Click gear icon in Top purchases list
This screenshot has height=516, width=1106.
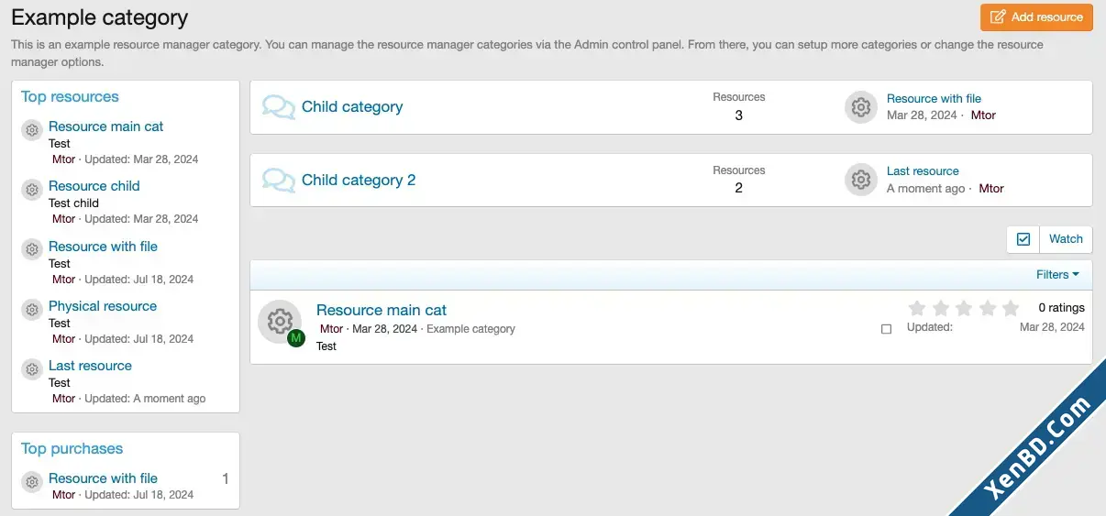click(32, 482)
